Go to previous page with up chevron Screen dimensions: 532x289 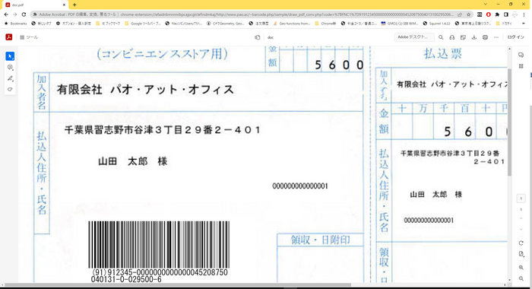pyautogui.click(x=521, y=219)
